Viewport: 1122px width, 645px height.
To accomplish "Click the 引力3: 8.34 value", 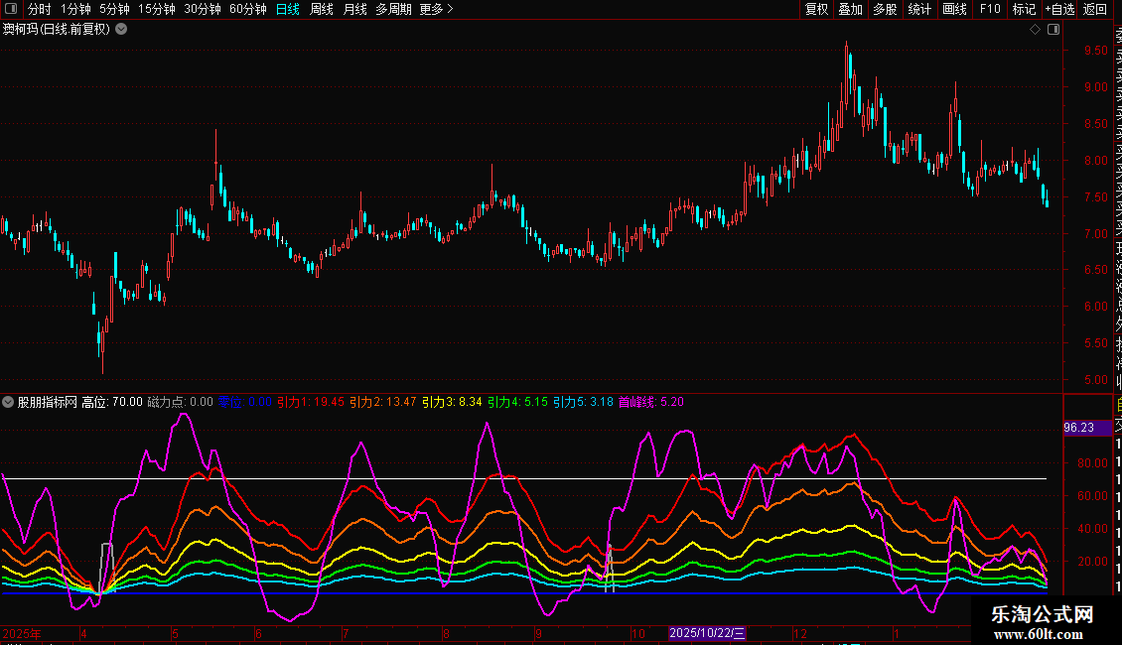I will coord(452,402).
